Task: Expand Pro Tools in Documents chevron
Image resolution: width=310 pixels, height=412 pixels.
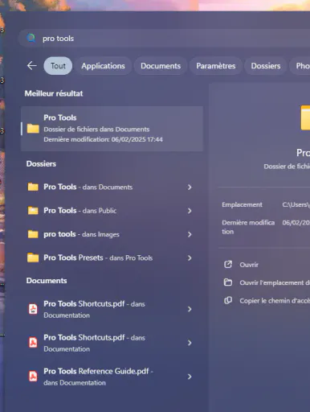Action: (x=190, y=187)
